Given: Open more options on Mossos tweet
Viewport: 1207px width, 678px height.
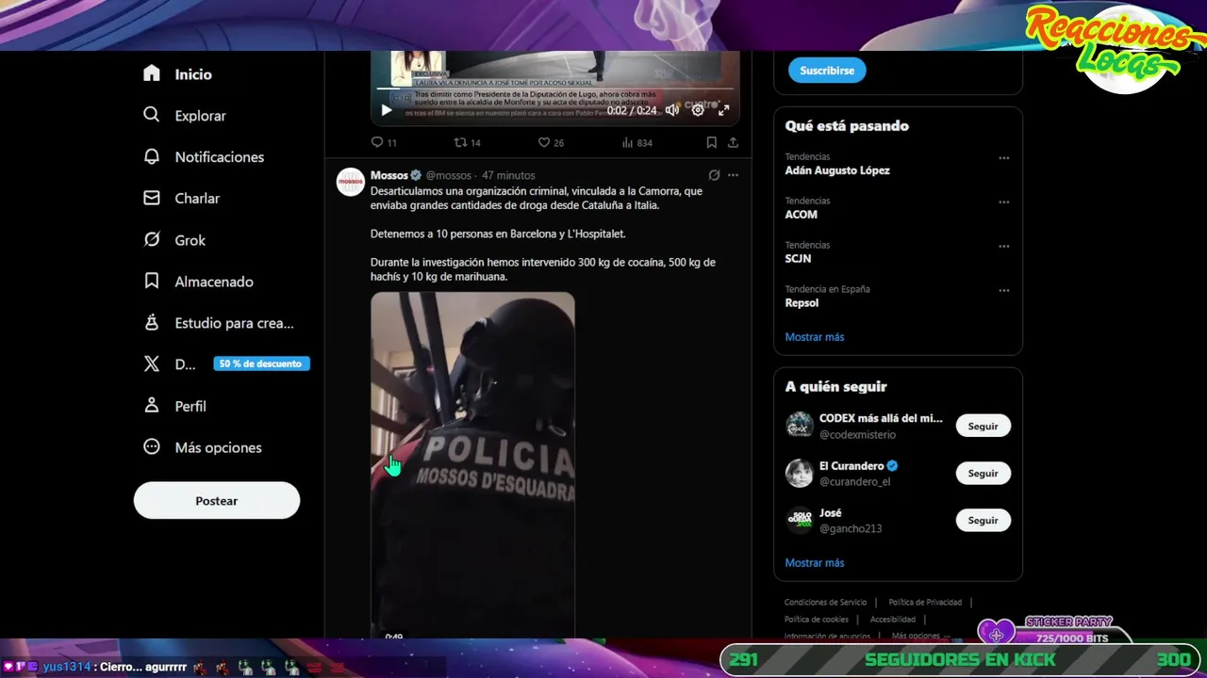Looking at the screenshot, I should [733, 175].
